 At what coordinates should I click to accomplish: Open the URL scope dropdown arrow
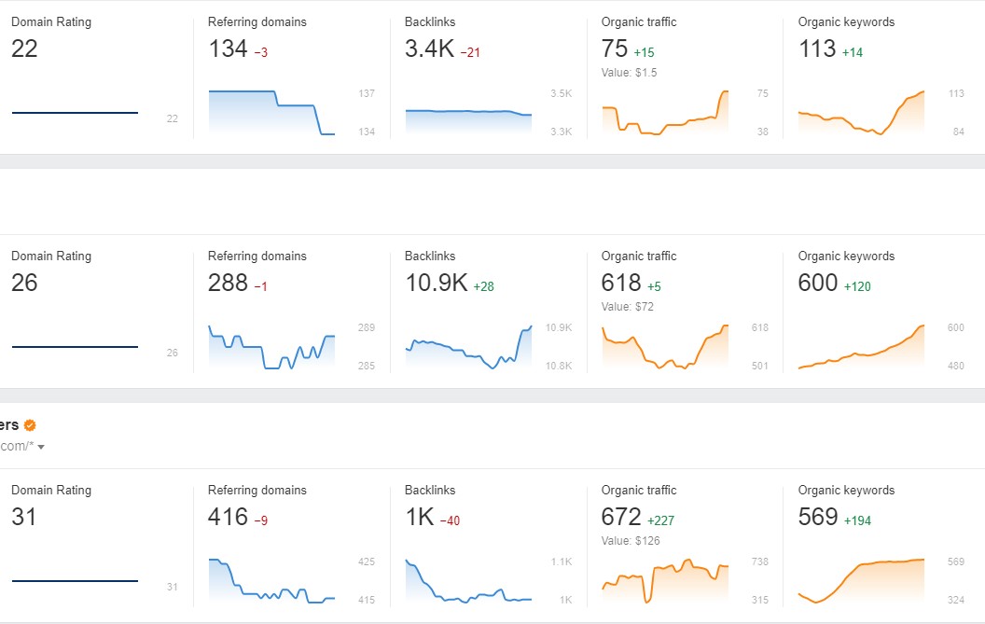(41, 447)
